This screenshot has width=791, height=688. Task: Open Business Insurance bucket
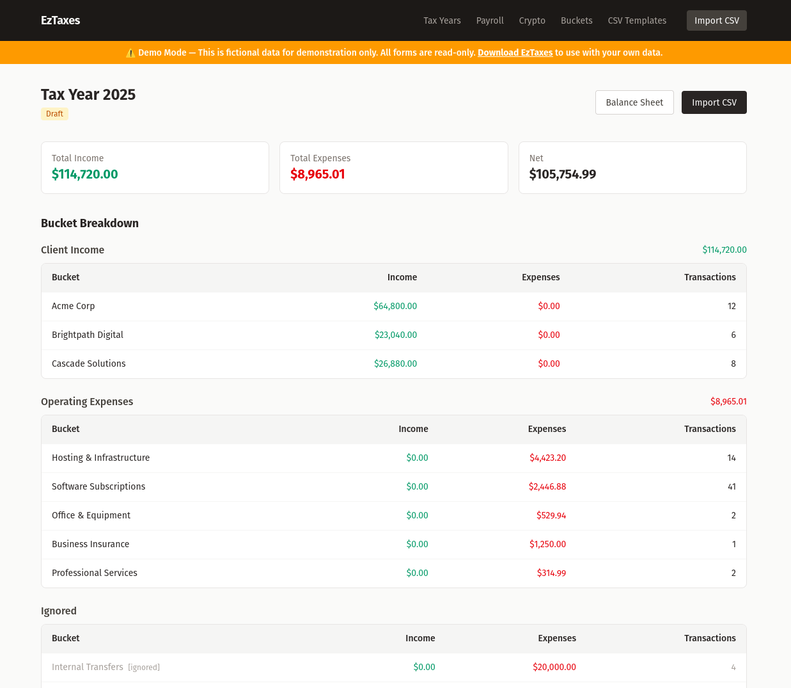[x=394, y=545]
